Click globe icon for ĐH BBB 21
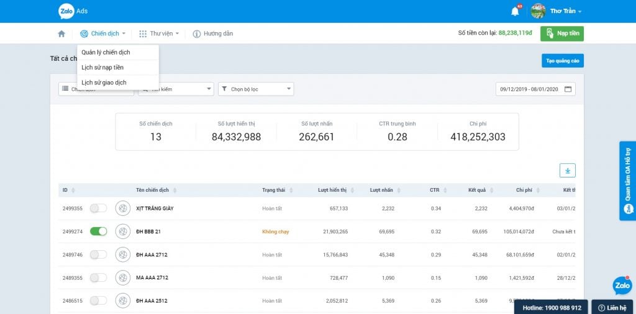Screen dimensions: 636x314 tap(123, 231)
